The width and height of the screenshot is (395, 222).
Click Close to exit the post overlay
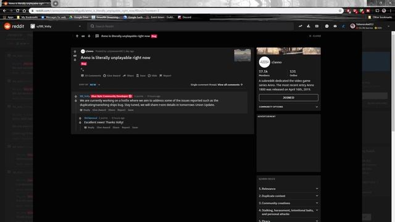[315, 36]
